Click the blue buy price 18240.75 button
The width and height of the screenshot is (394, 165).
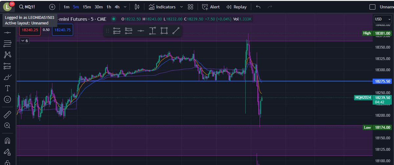[x=62, y=30]
